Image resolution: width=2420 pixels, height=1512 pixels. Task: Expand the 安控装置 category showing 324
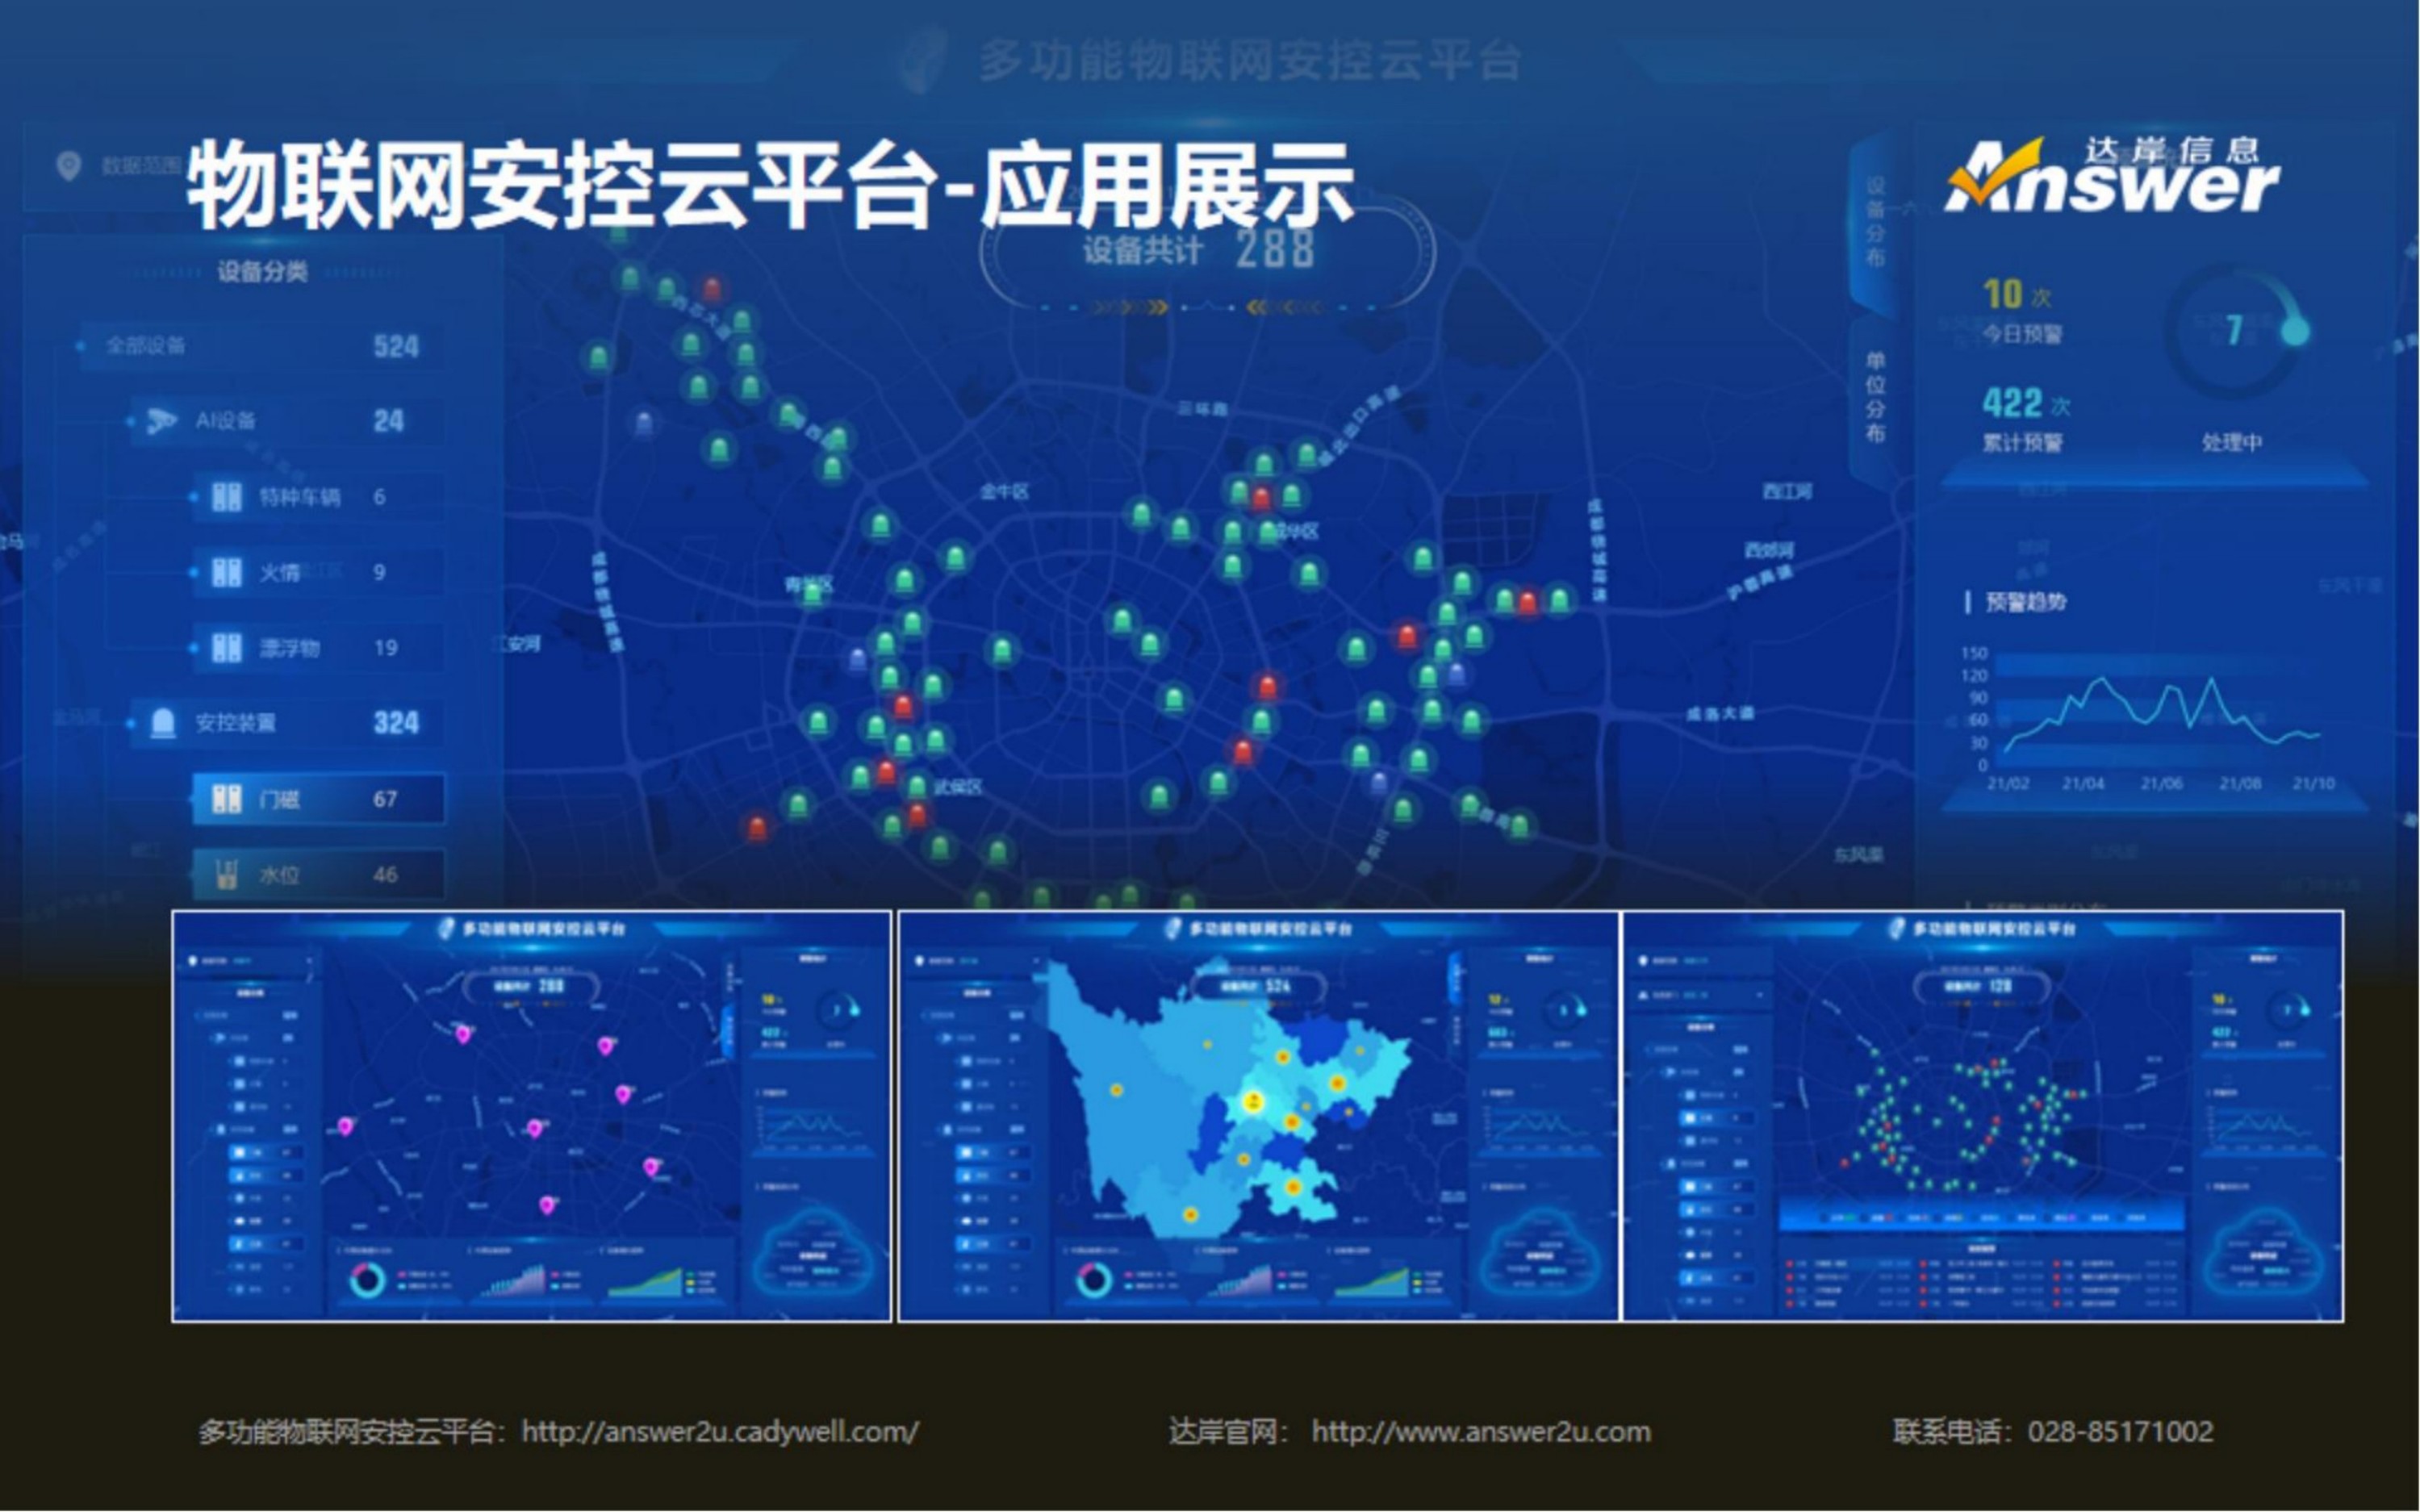tap(286, 722)
